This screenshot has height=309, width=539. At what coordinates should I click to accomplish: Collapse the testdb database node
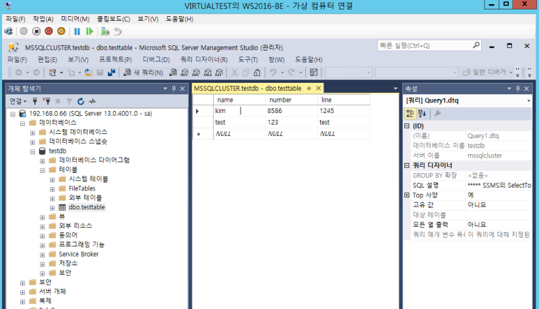click(32, 151)
